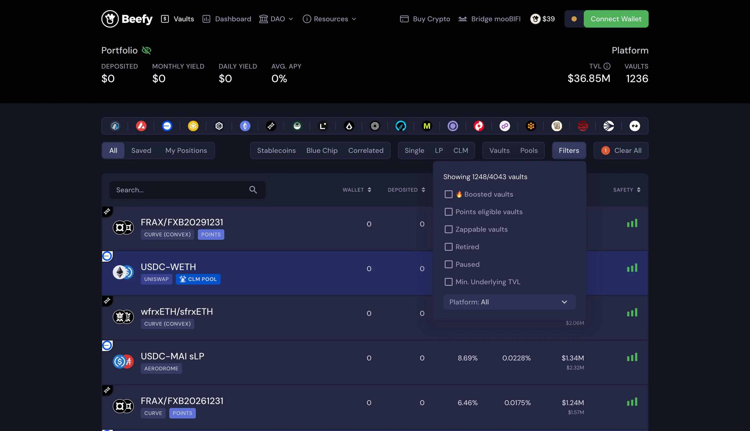Choose the striped Sonic chain icon

pyautogui.click(x=609, y=126)
